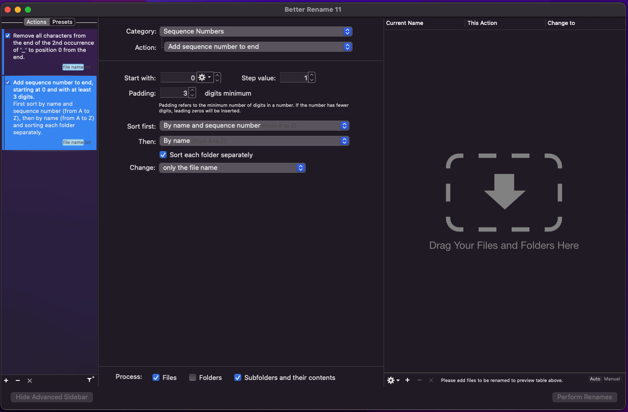The width and height of the screenshot is (628, 412).
Task: Click the Step value stepper arrows
Action: tap(311, 78)
